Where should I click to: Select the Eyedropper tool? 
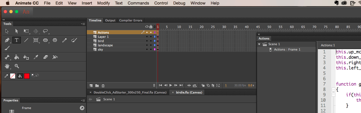click(36, 57)
